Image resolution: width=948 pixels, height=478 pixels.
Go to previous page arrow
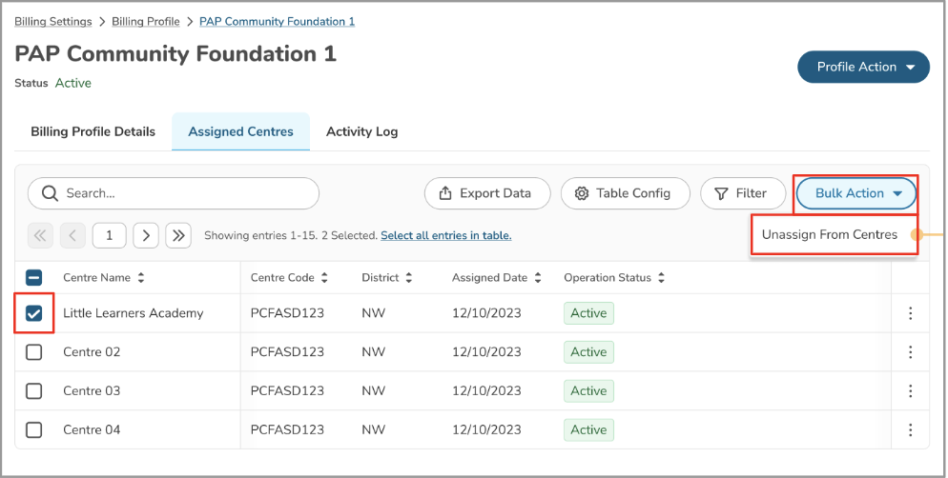click(x=73, y=235)
